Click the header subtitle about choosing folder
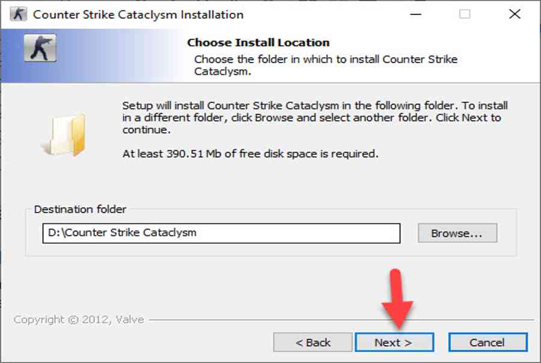 pyautogui.click(x=325, y=65)
